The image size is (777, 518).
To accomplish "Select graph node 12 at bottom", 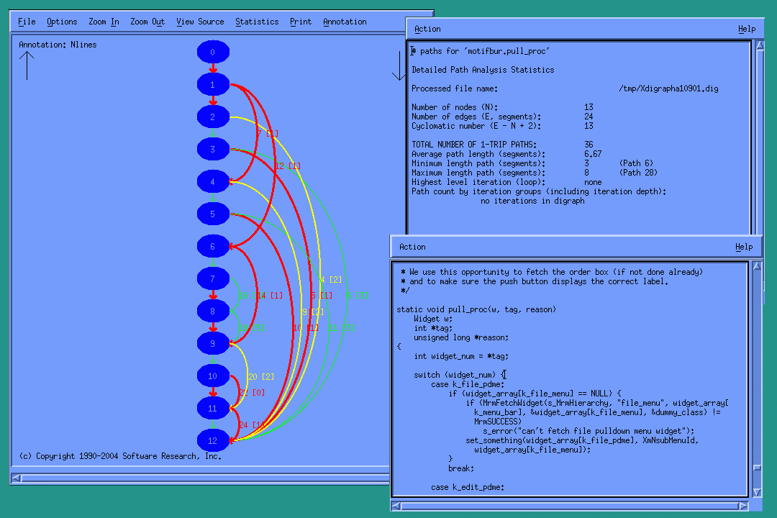I will click(213, 440).
